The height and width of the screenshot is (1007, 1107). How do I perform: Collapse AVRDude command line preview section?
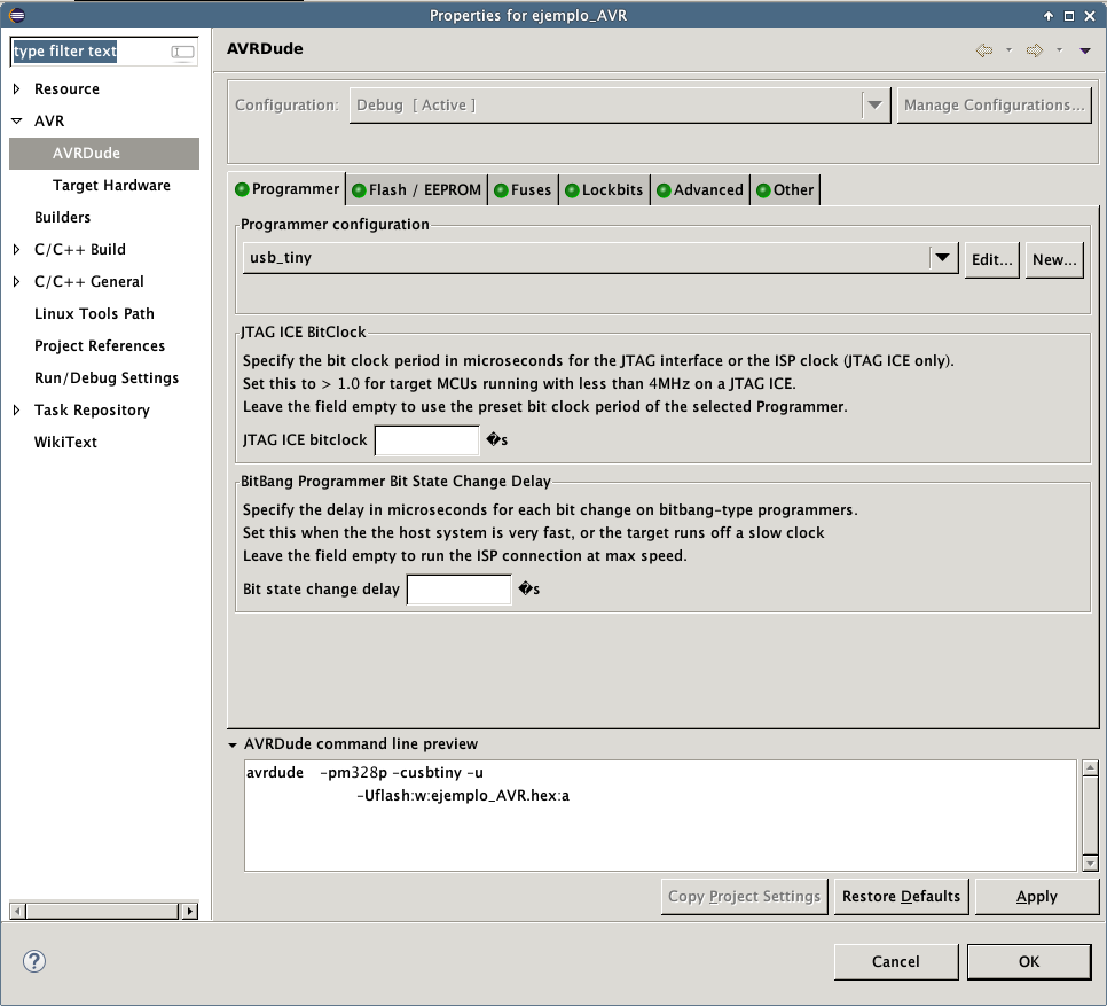[x=233, y=745]
